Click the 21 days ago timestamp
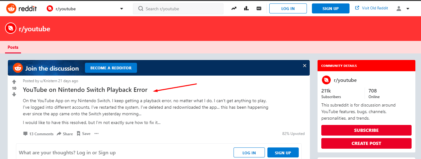421x159 pixels. click(x=68, y=81)
